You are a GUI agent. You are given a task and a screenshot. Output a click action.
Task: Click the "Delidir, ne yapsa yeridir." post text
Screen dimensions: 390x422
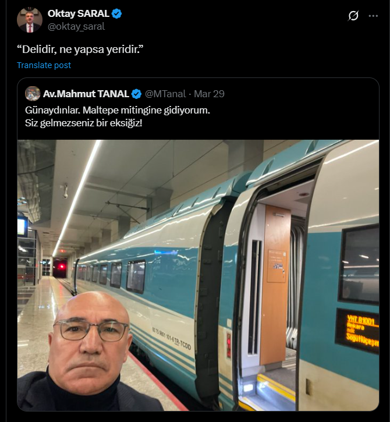80,49
